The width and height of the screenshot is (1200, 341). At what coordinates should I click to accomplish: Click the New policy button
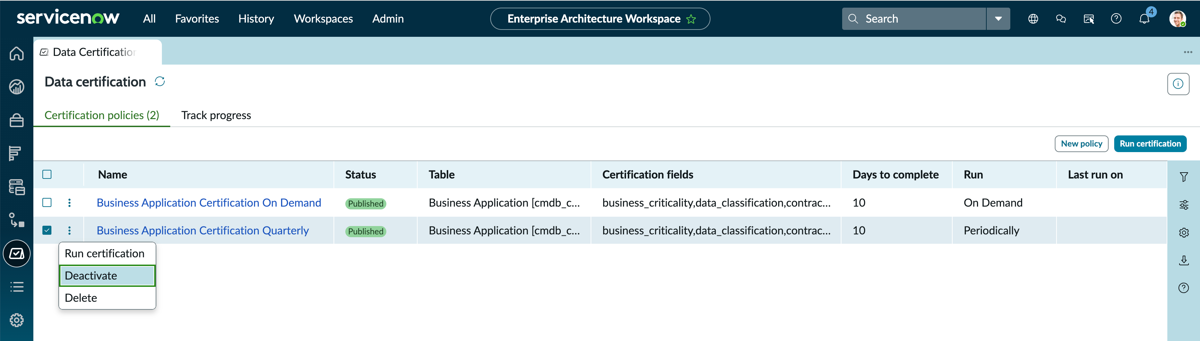click(x=1081, y=143)
